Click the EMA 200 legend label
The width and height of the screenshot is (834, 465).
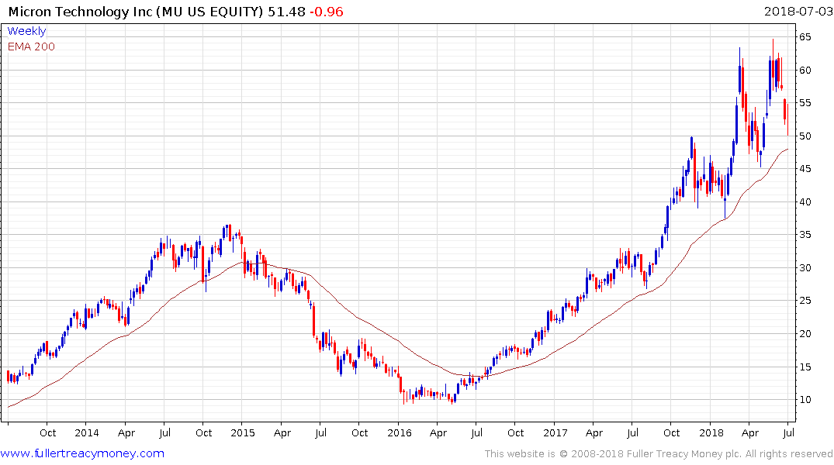click(x=31, y=46)
